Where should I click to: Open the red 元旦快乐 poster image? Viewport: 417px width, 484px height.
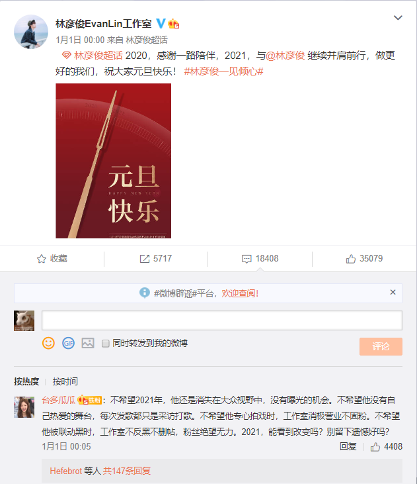(x=114, y=161)
